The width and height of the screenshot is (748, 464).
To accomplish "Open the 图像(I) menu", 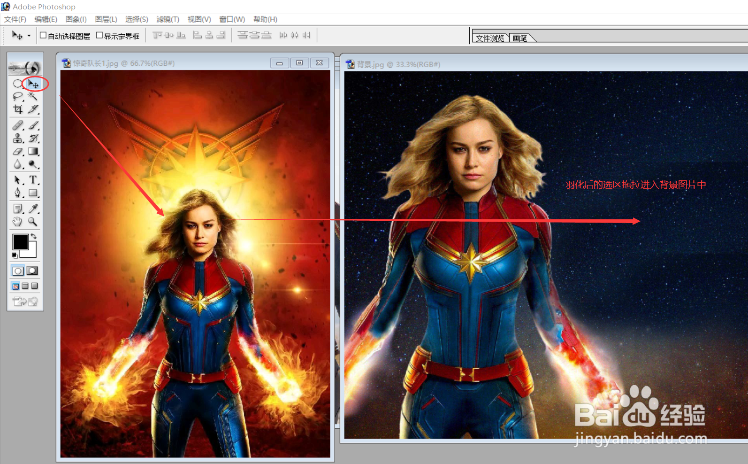I will point(76,19).
